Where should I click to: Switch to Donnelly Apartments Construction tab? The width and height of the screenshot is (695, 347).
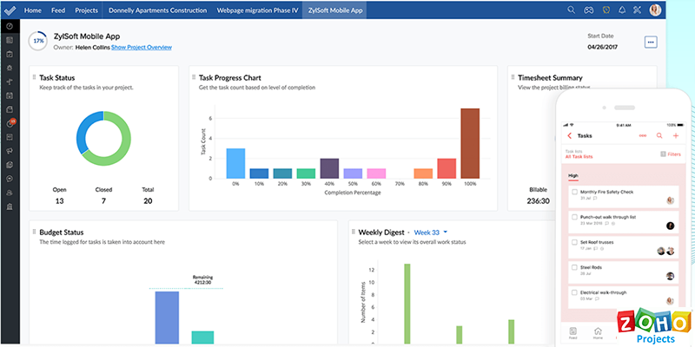coord(158,10)
